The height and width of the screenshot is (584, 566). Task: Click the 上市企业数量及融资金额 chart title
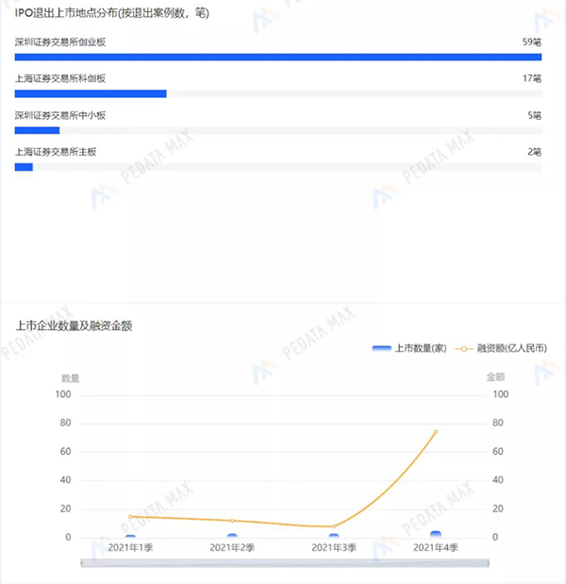74,325
